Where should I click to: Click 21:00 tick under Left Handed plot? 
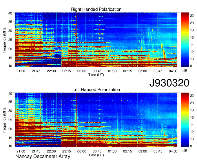pyautogui.click(x=21, y=151)
